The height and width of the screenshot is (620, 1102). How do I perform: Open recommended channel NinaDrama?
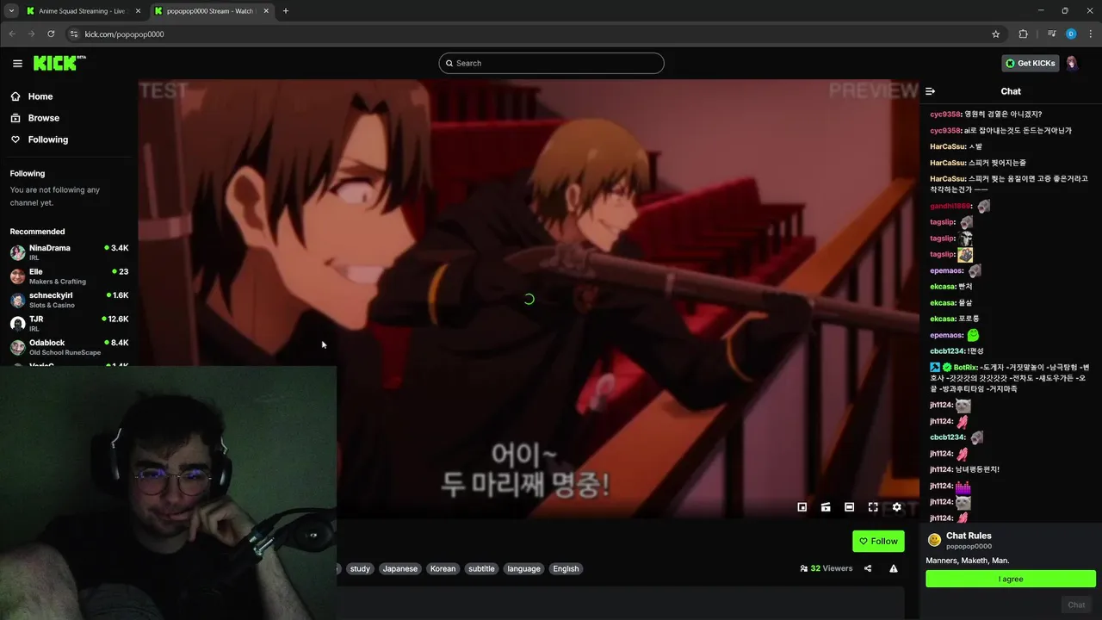point(69,251)
